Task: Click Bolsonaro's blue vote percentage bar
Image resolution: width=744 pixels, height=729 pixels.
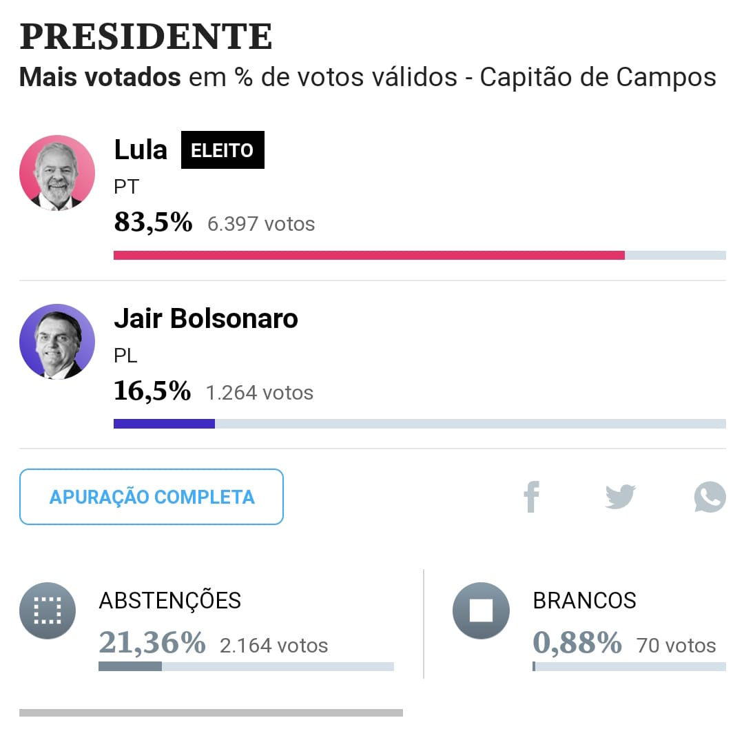Action: [x=164, y=424]
